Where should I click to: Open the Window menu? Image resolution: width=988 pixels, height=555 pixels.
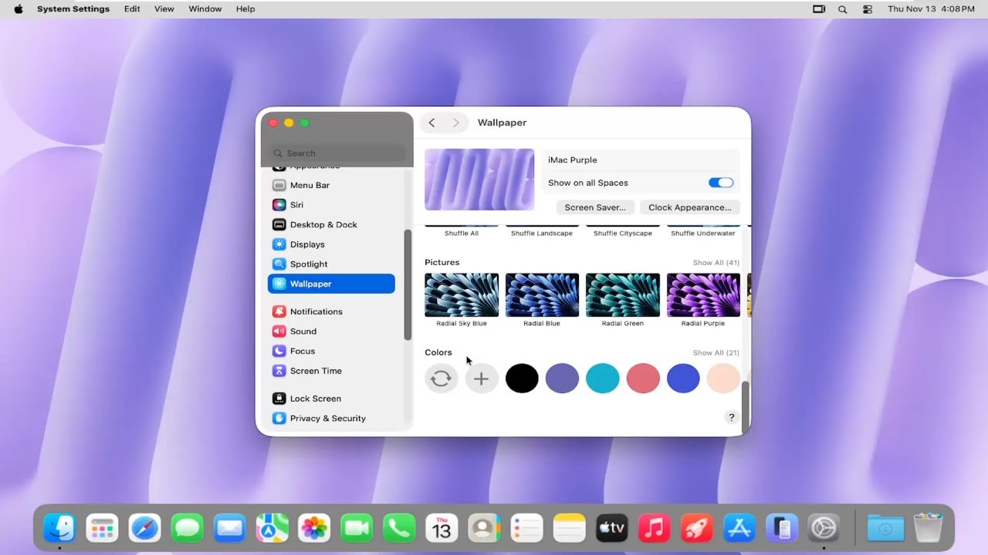click(x=205, y=8)
